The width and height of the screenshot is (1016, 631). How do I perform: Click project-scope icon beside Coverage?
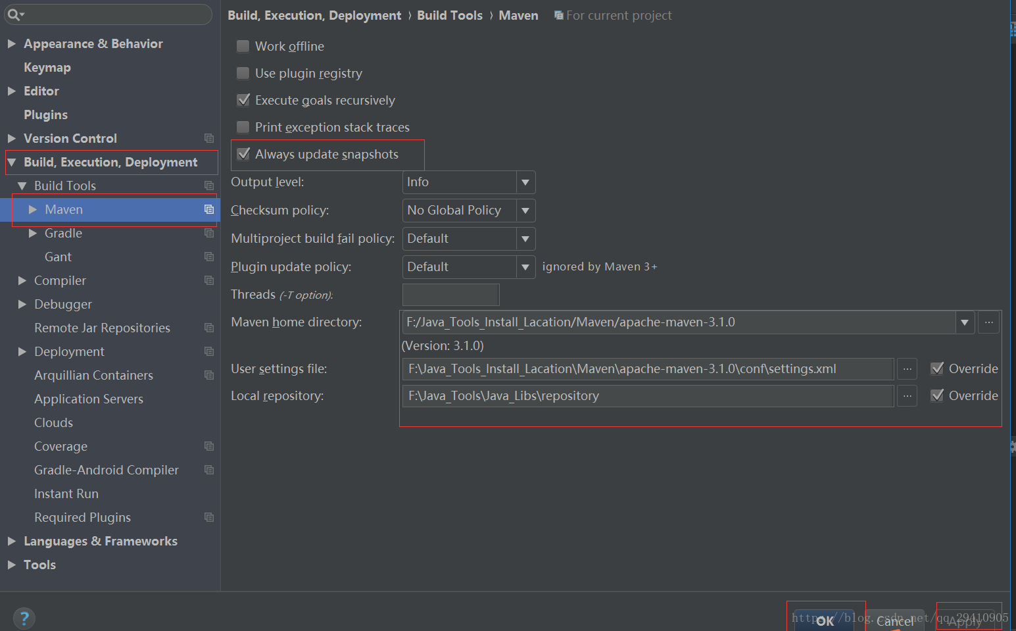click(209, 446)
